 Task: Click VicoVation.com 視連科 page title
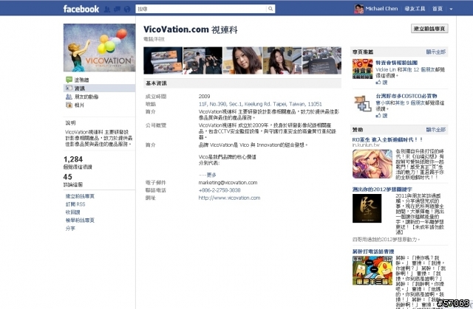tap(191, 29)
